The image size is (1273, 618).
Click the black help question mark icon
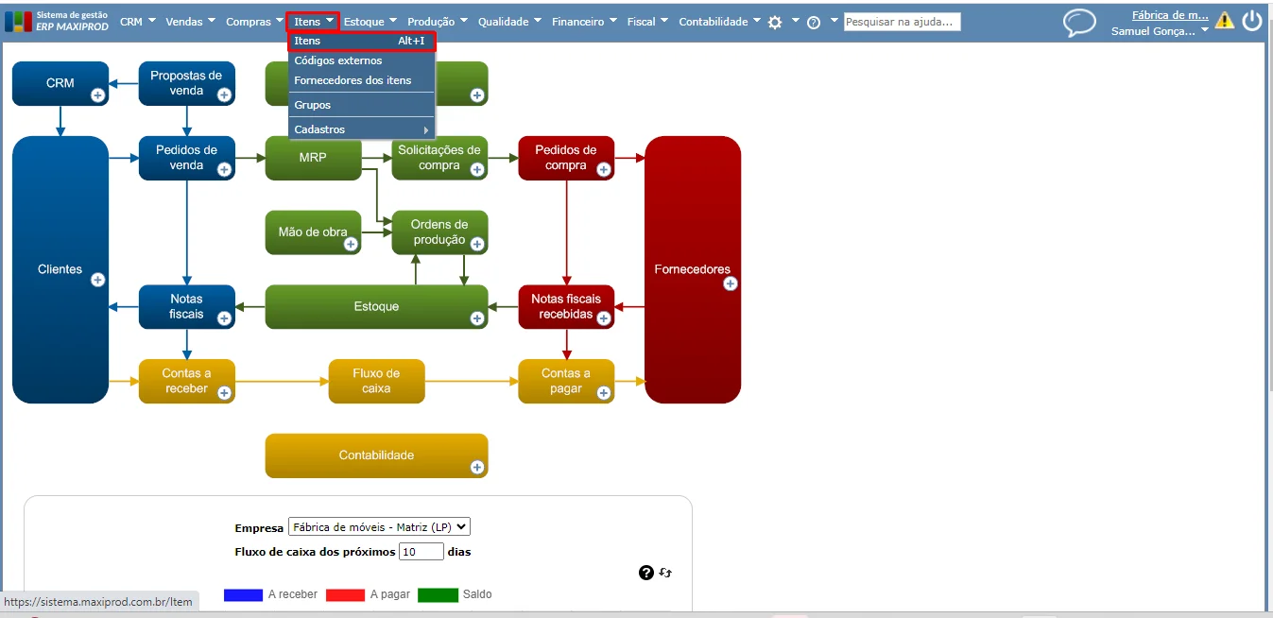646,573
